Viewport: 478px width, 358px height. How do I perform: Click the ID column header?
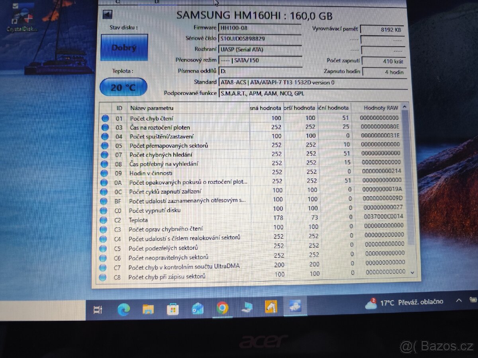119,108
